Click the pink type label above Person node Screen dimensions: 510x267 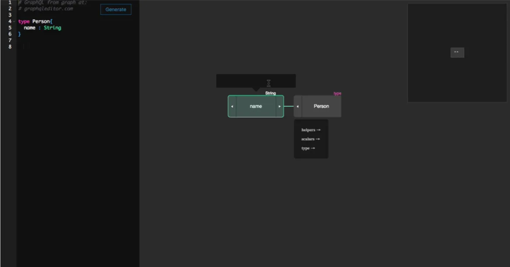pyautogui.click(x=337, y=93)
